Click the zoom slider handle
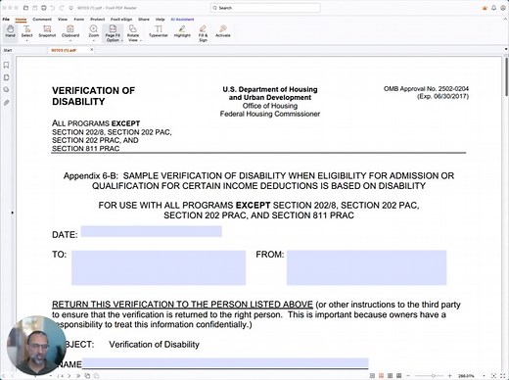The width and height of the screenshot is (509, 380). coord(433,376)
